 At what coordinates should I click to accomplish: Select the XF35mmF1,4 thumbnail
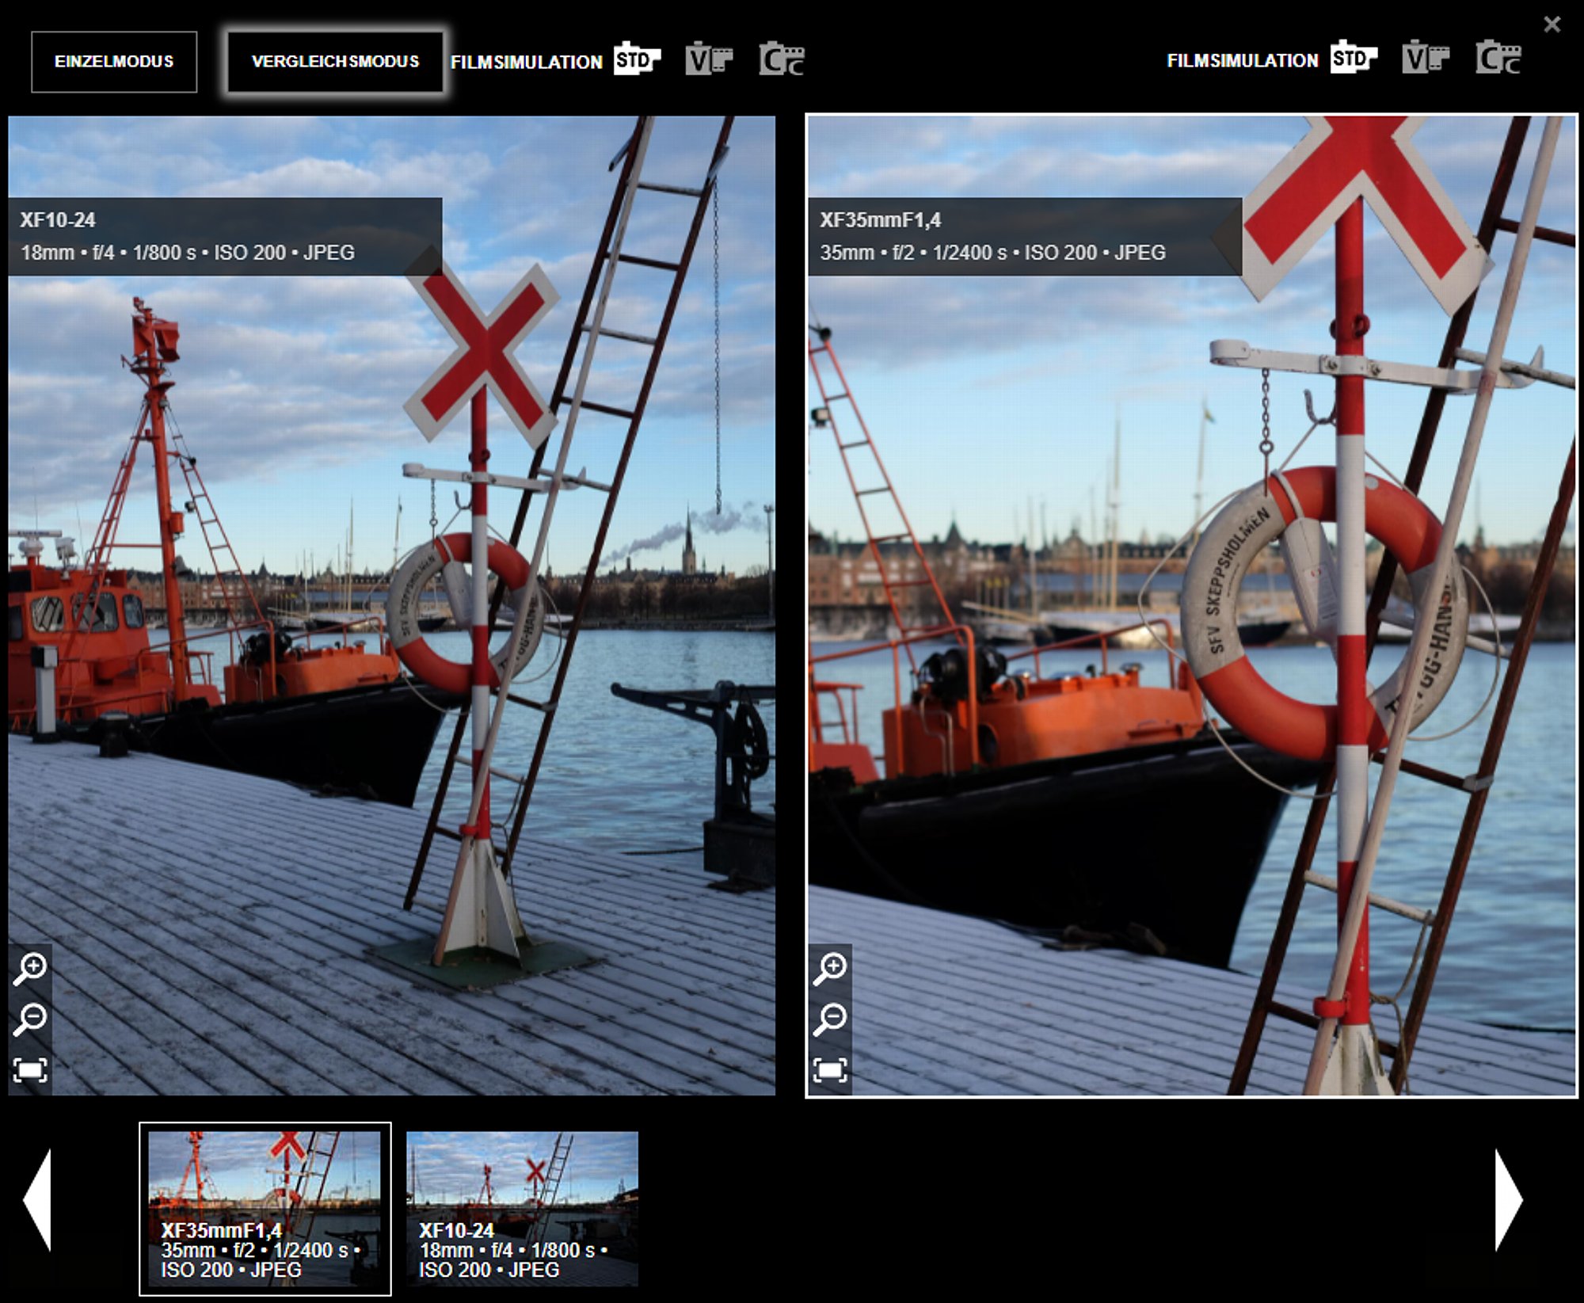pos(265,1208)
